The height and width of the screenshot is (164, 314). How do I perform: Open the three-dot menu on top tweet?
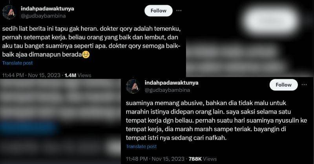coord(179,11)
